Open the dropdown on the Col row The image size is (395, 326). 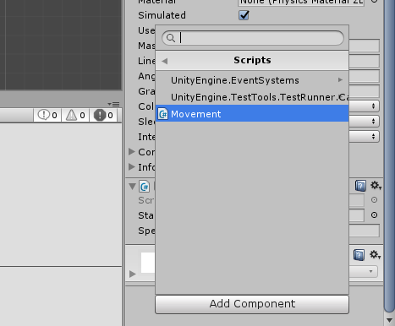[364, 106]
